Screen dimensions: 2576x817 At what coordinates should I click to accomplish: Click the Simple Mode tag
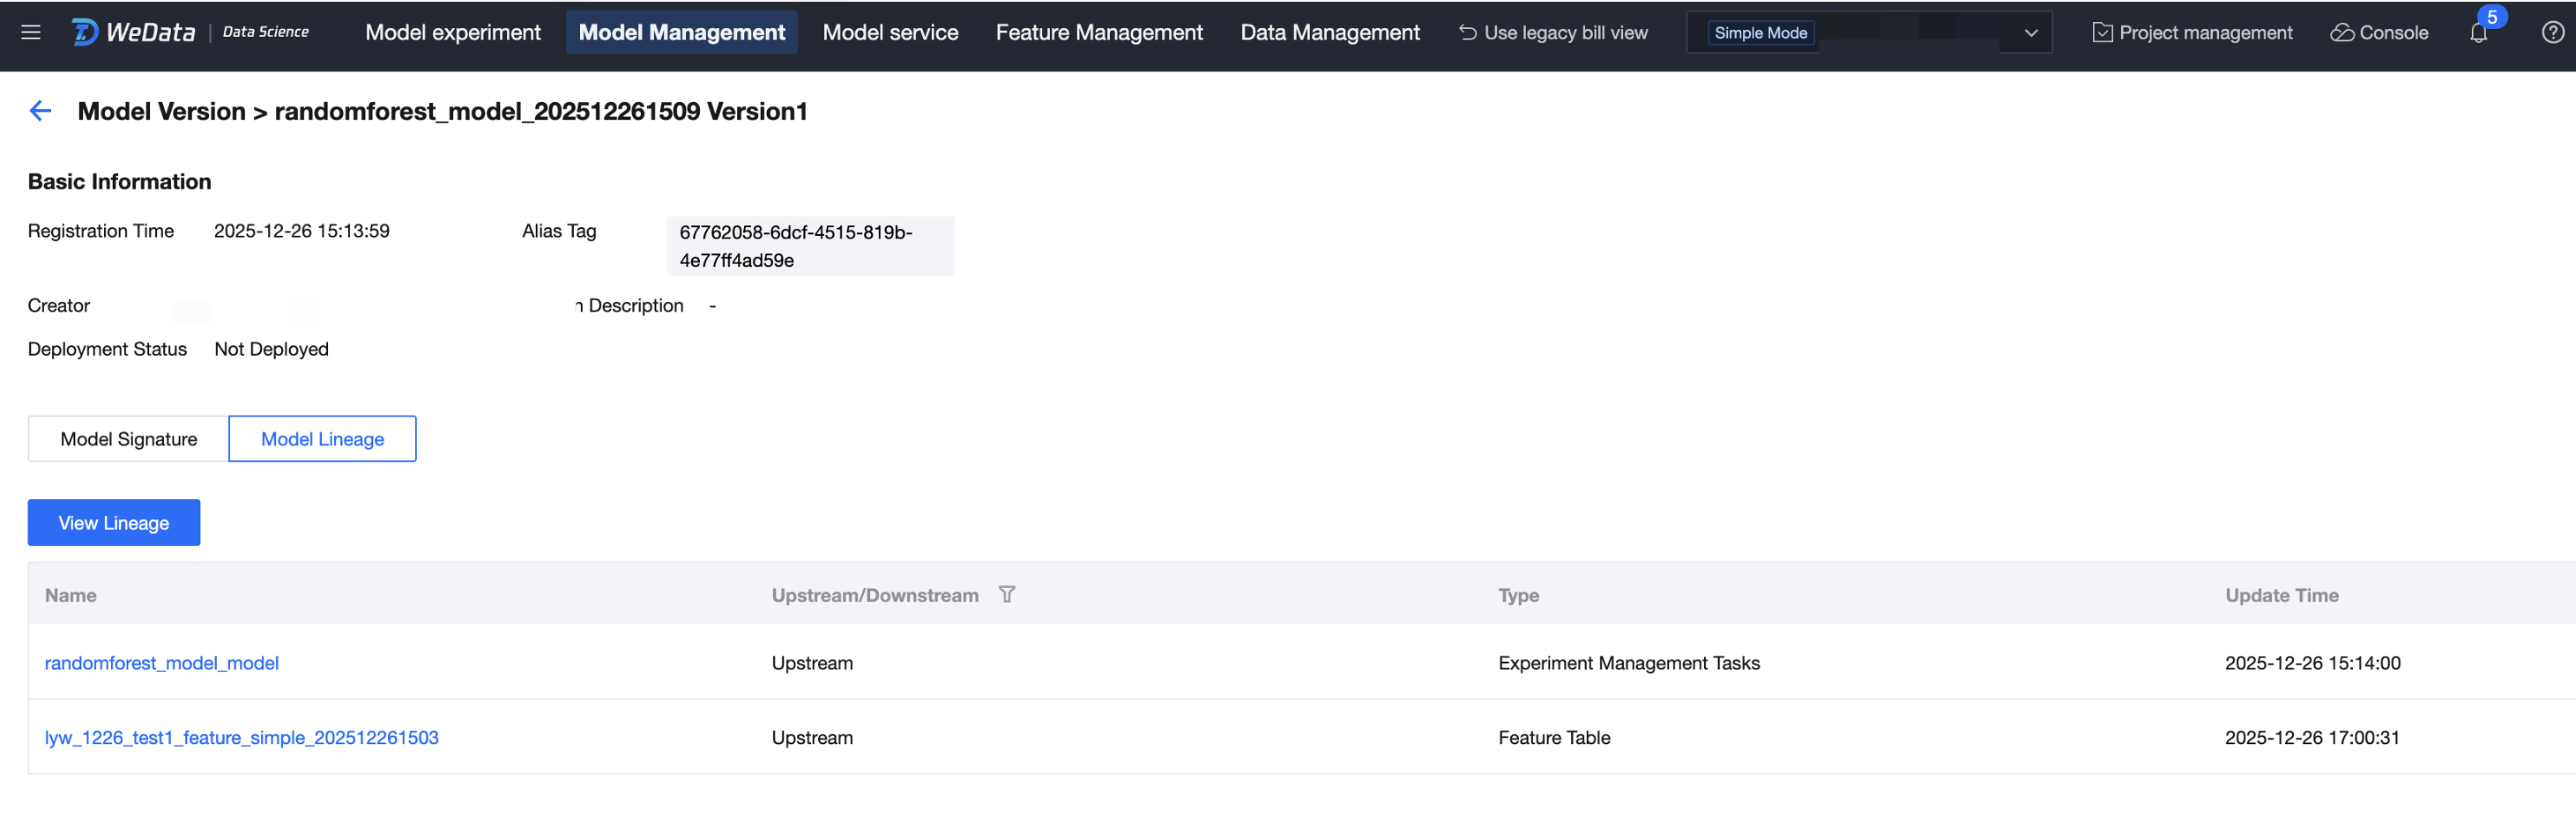(1760, 33)
